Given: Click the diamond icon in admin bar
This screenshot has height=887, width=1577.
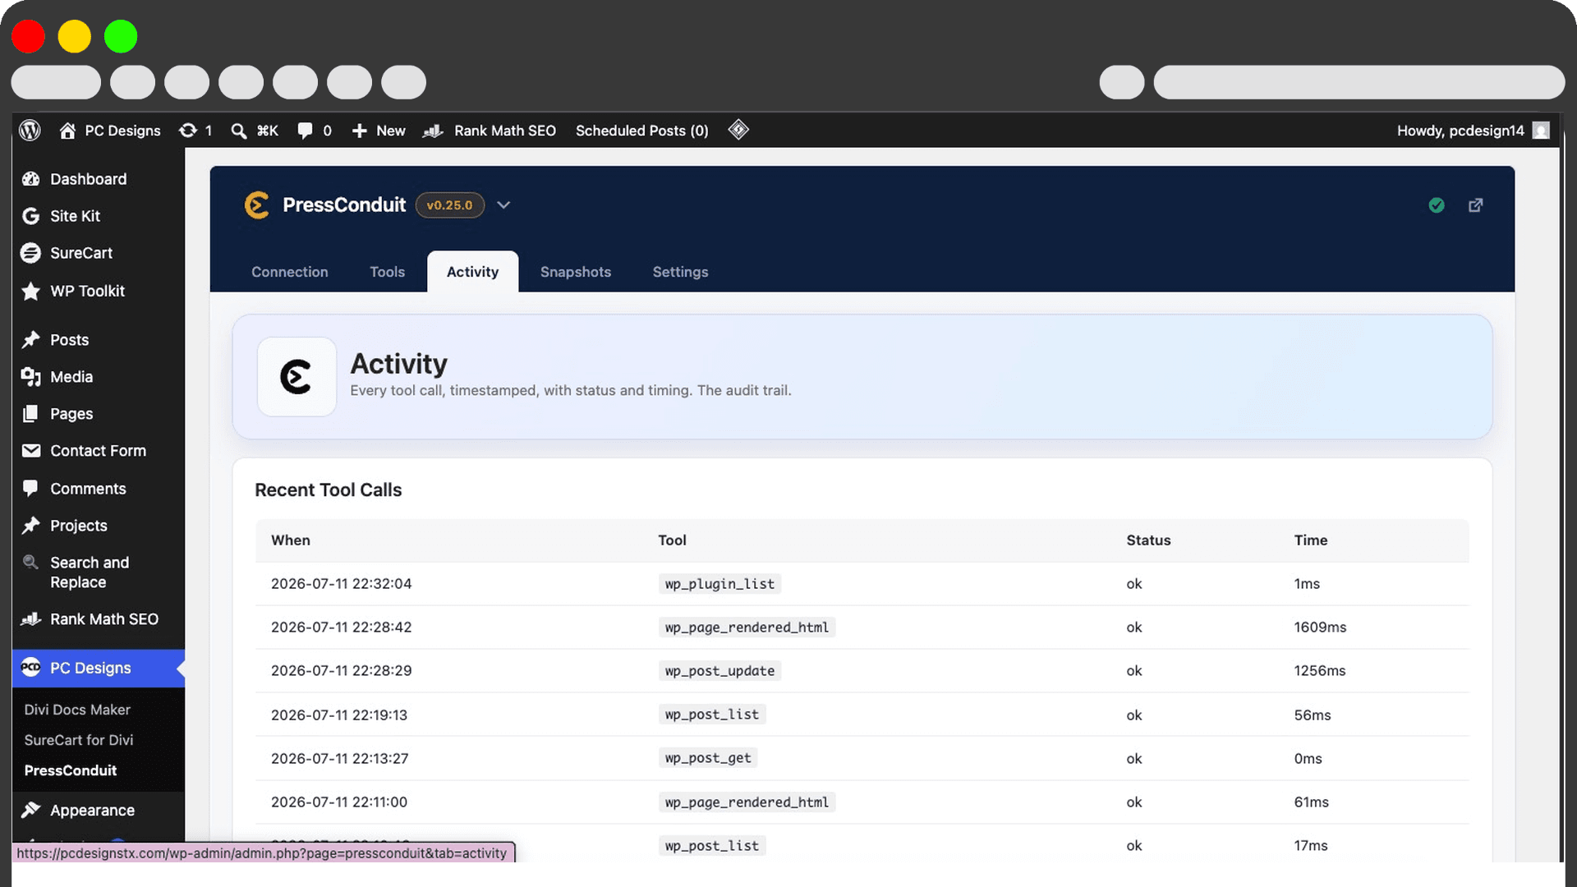Looking at the screenshot, I should pyautogui.click(x=738, y=130).
